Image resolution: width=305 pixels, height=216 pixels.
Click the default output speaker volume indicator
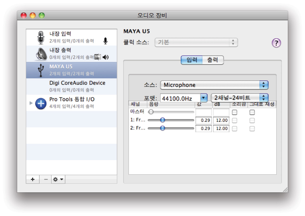pos(106,57)
